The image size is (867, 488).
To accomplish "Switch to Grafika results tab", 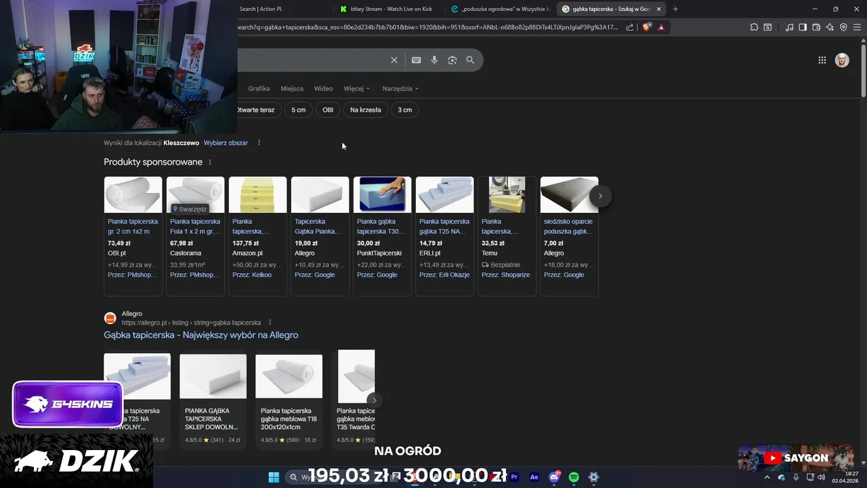I will (259, 89).
